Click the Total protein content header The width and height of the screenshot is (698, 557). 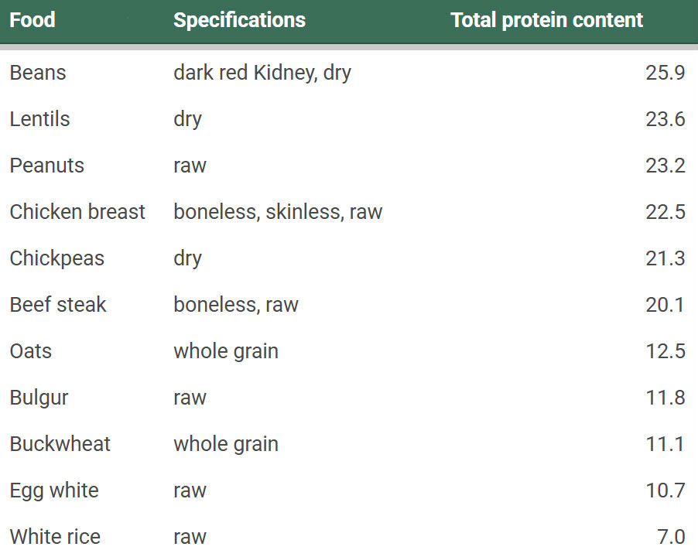(546, 20)
